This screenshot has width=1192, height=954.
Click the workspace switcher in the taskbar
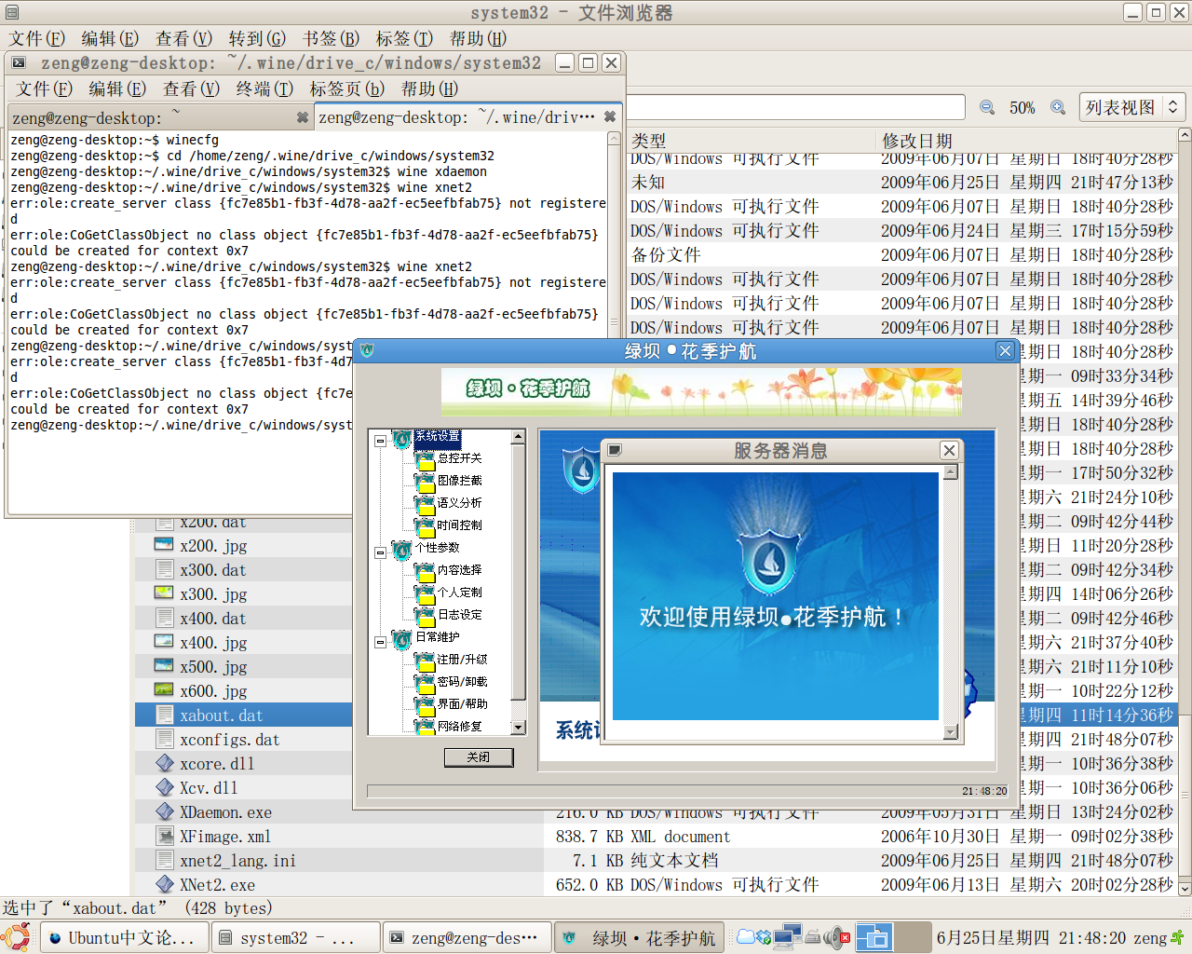click(893, 937)
